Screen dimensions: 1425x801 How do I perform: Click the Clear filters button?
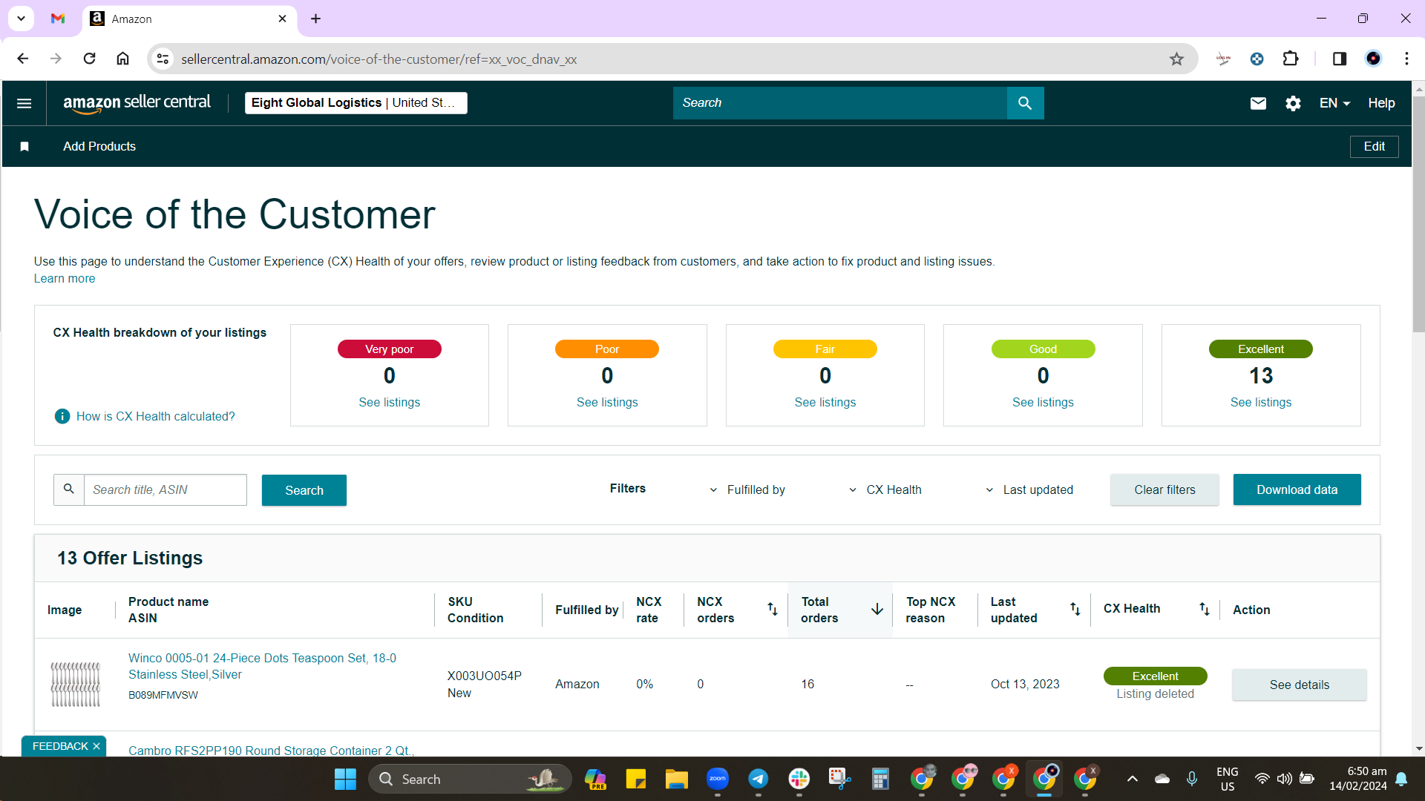[x=1164, y=489]
